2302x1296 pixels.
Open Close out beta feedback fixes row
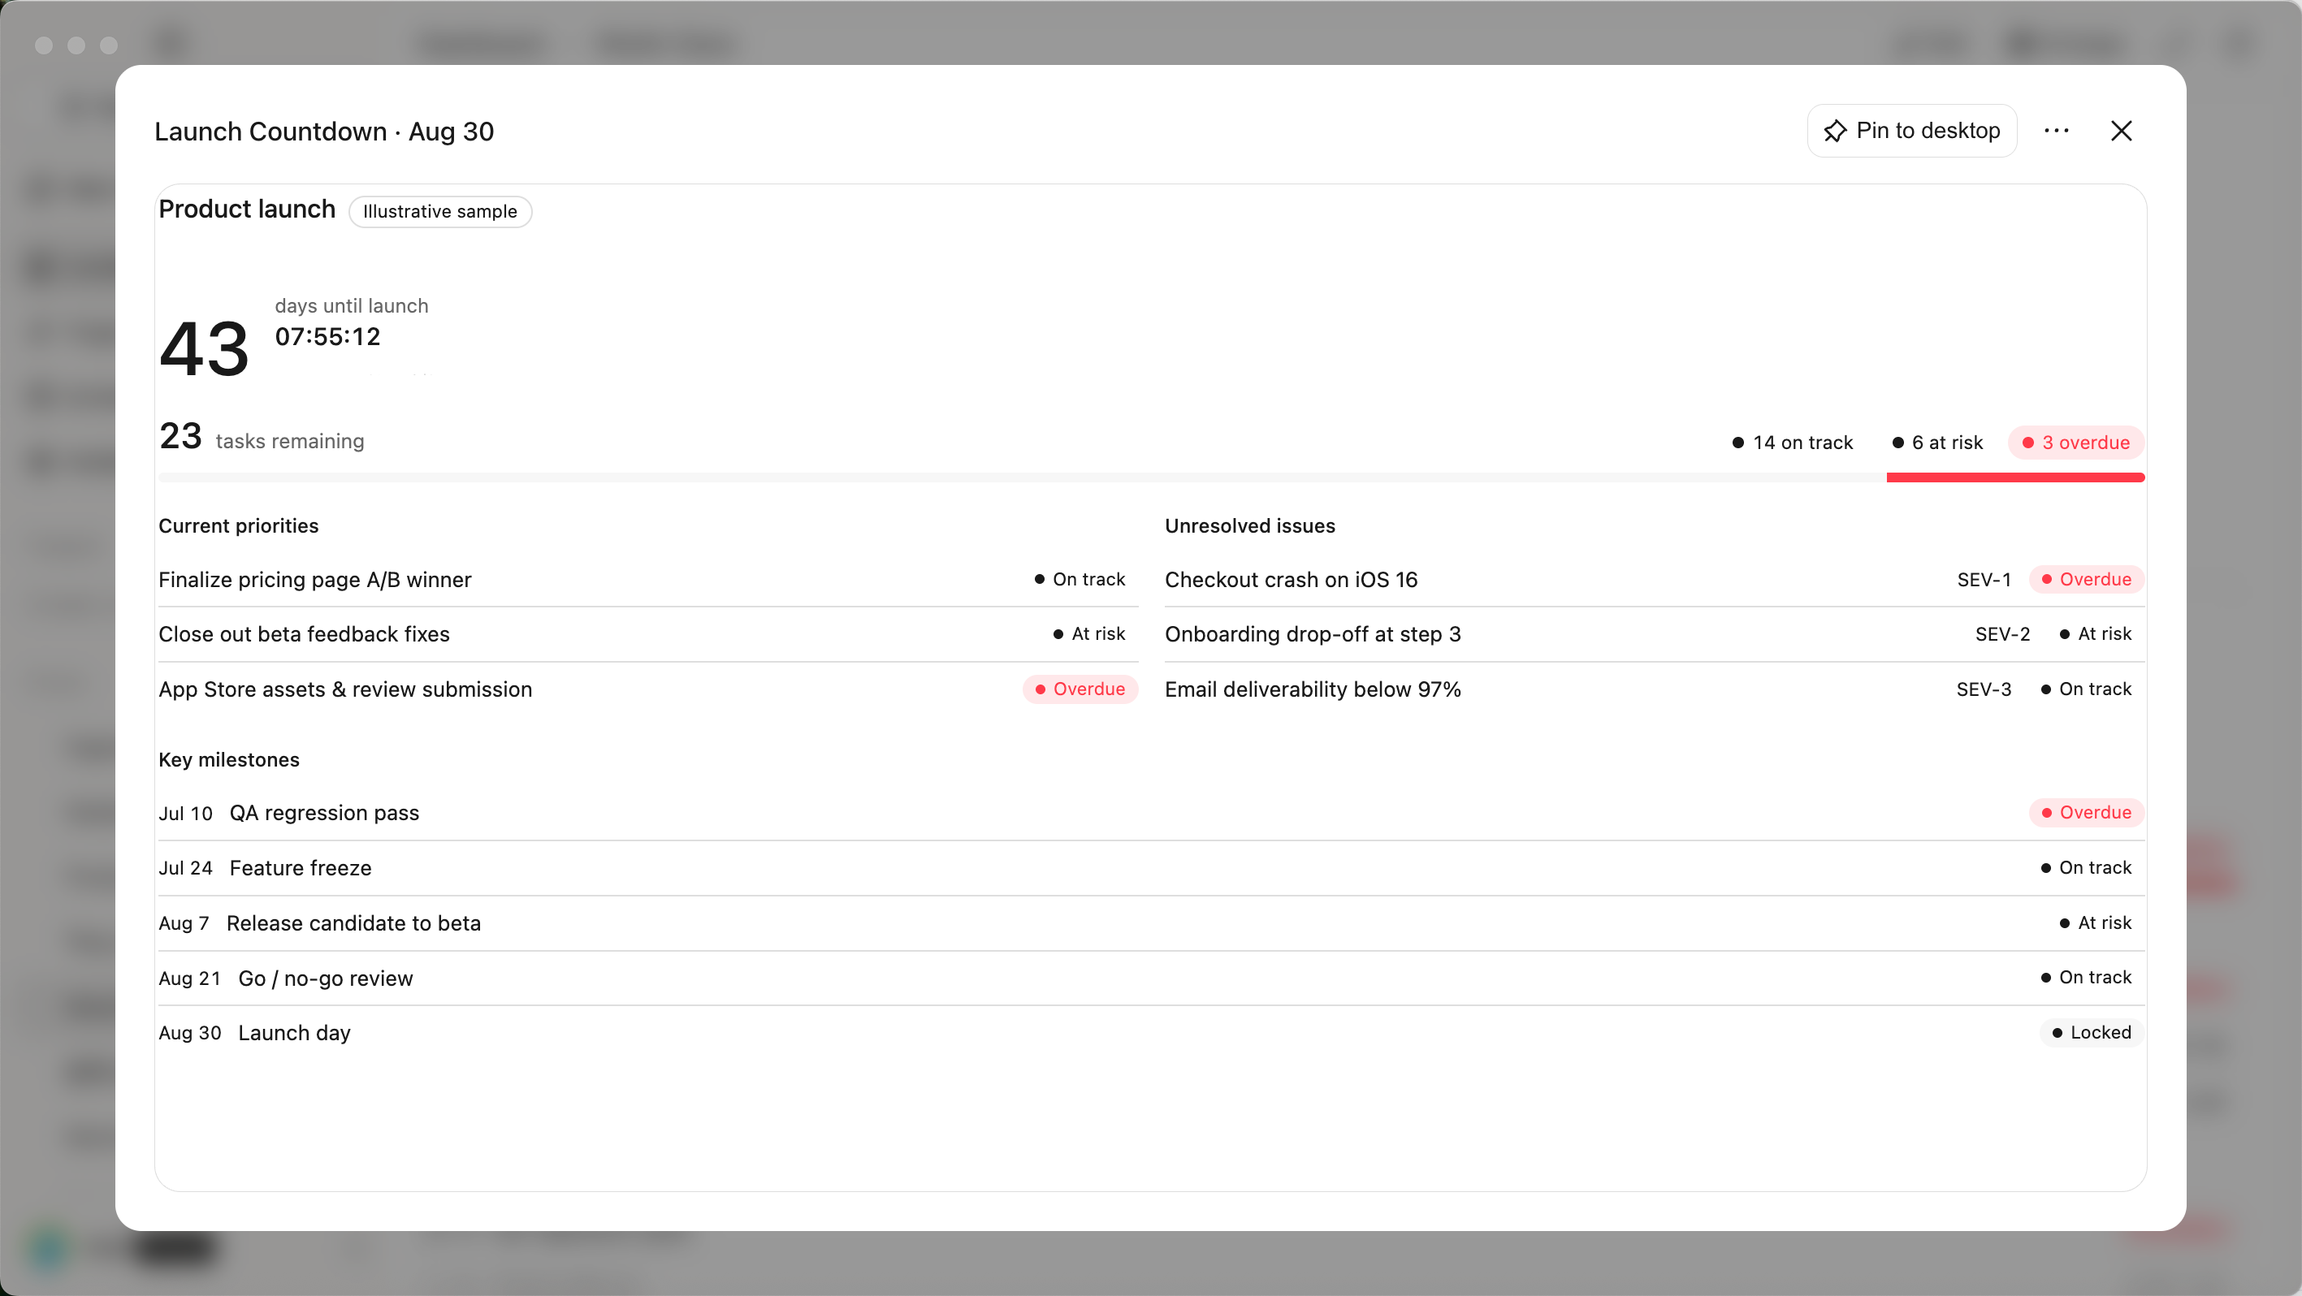point(648,634)
